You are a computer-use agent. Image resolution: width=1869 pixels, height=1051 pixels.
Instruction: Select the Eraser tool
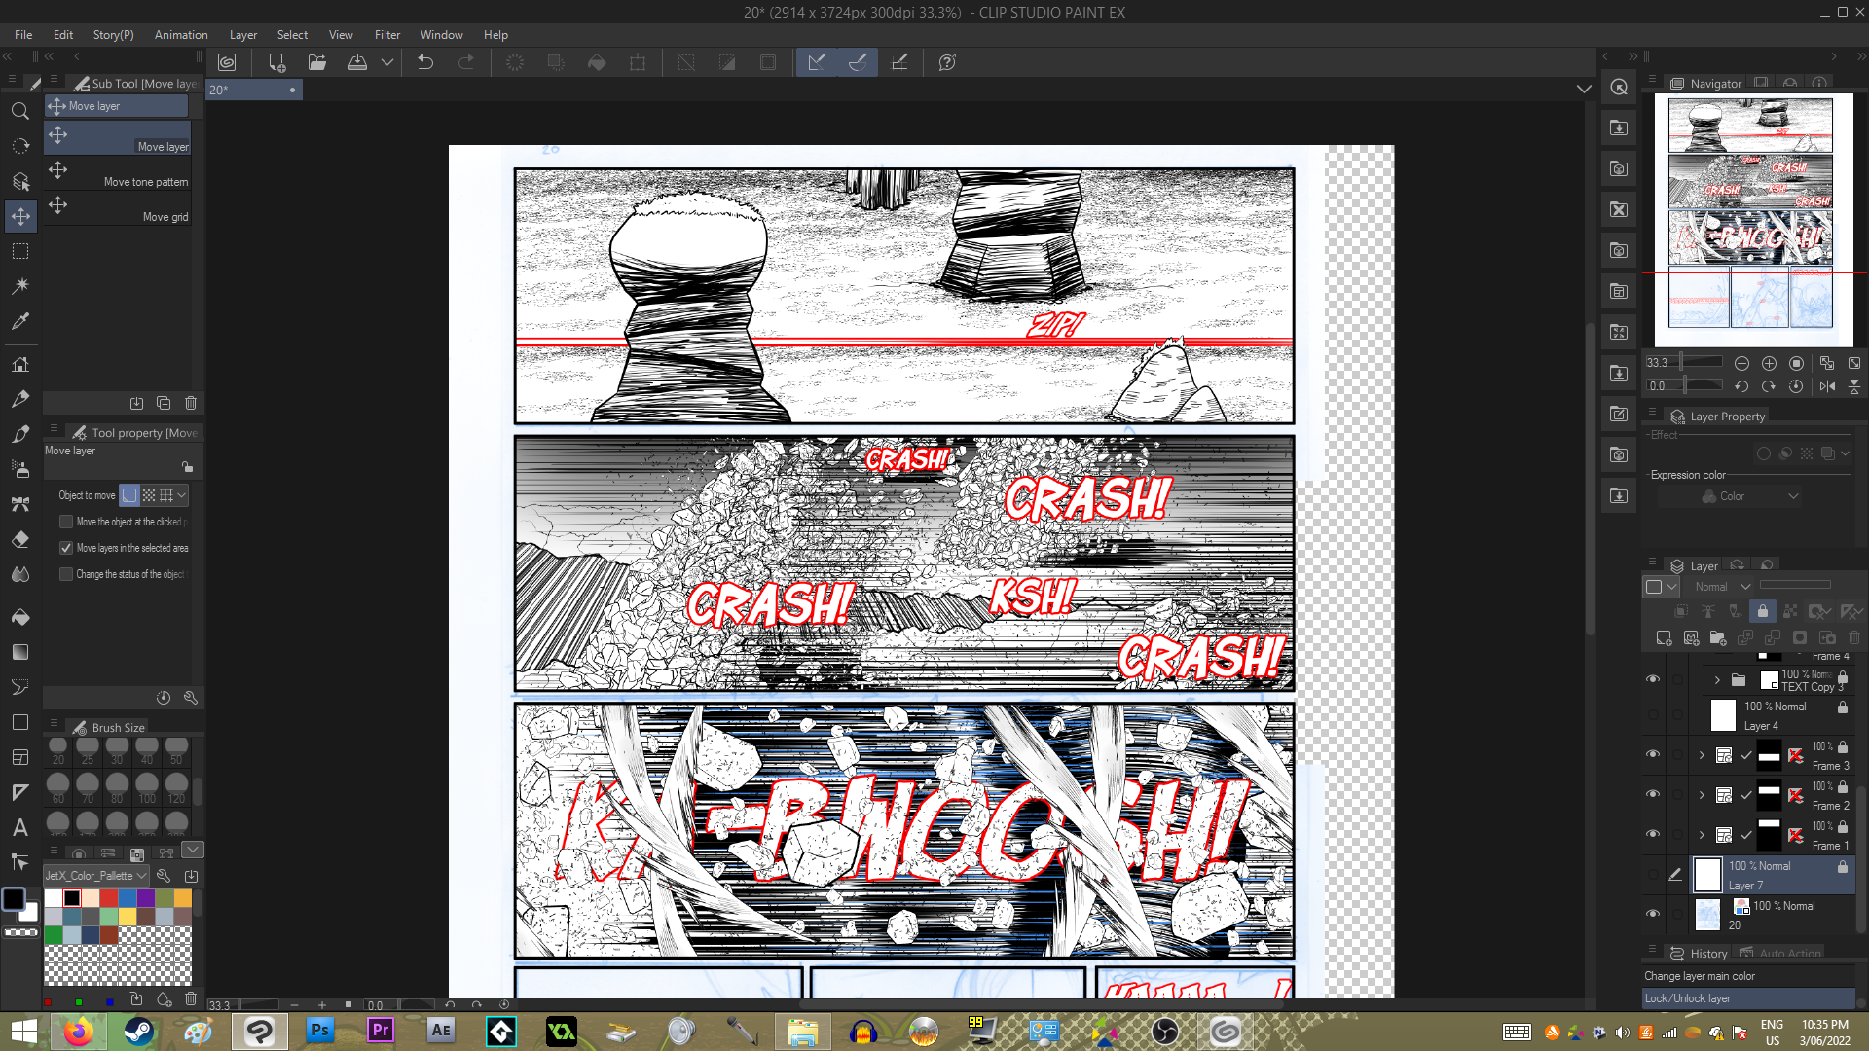19,539
